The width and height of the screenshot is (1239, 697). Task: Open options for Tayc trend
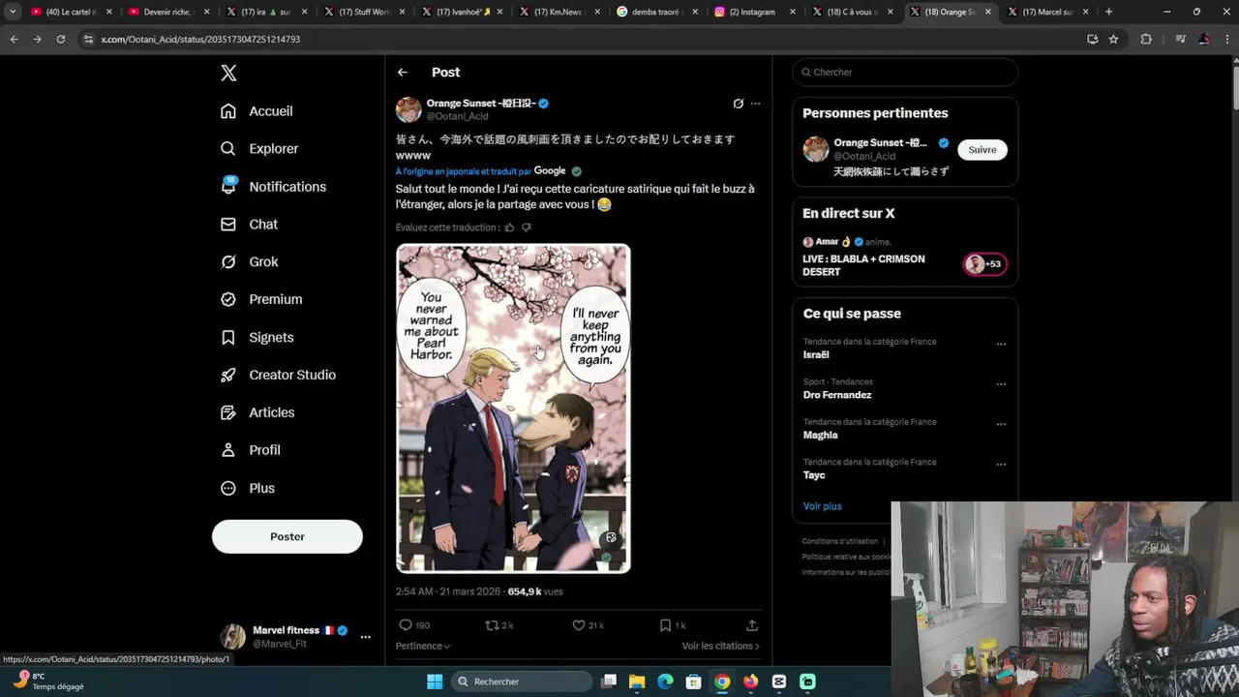click(x=1001, y=465)
